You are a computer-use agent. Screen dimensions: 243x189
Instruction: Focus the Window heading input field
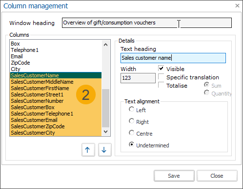(147, 23)
